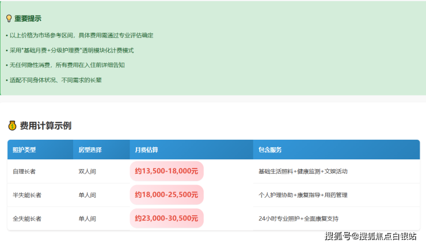Select the 个人护理协助+康复指导+用药管理 services cell
This screenshot has width=426, height=245.
click(x=303, y=195)
